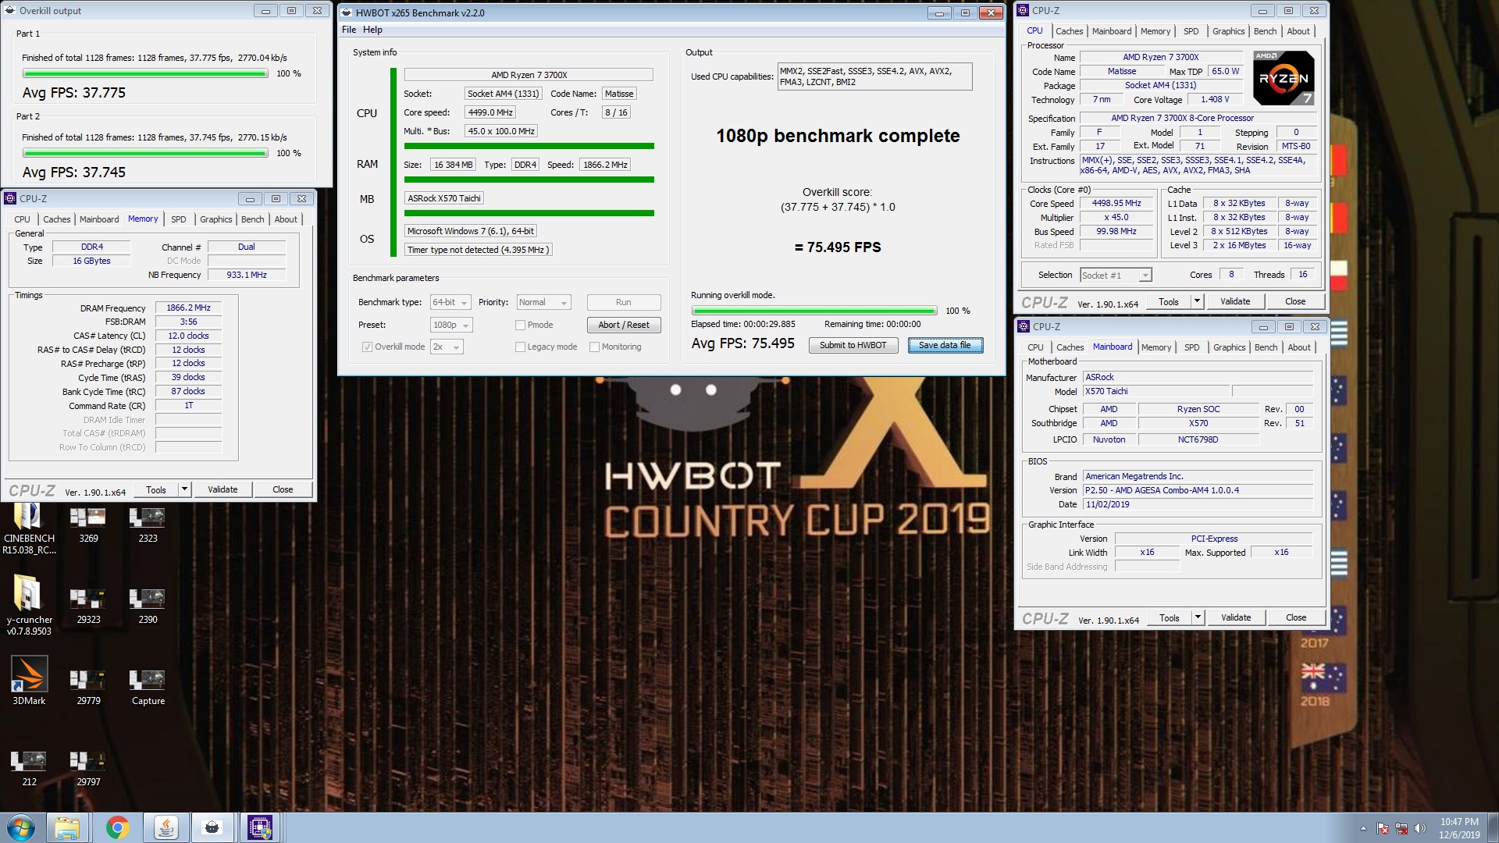Open the Priority Normal dropdown
Screen dimensions: 1499x843
click(x=543, y=302)
